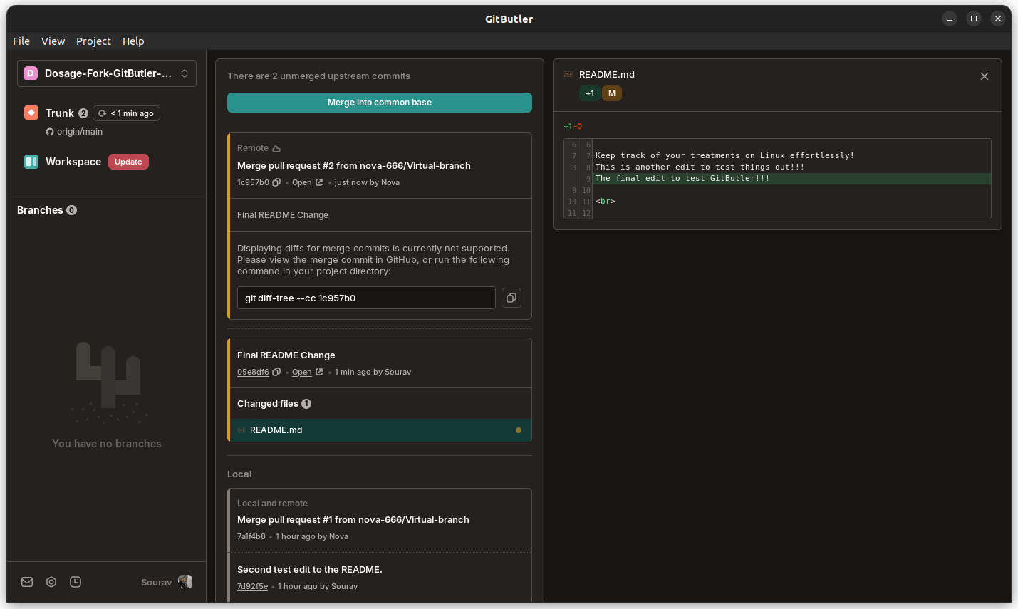Open GitButler settings via gear icon
The width and height of the screenshot is (1018, 609).
[51, 582]
